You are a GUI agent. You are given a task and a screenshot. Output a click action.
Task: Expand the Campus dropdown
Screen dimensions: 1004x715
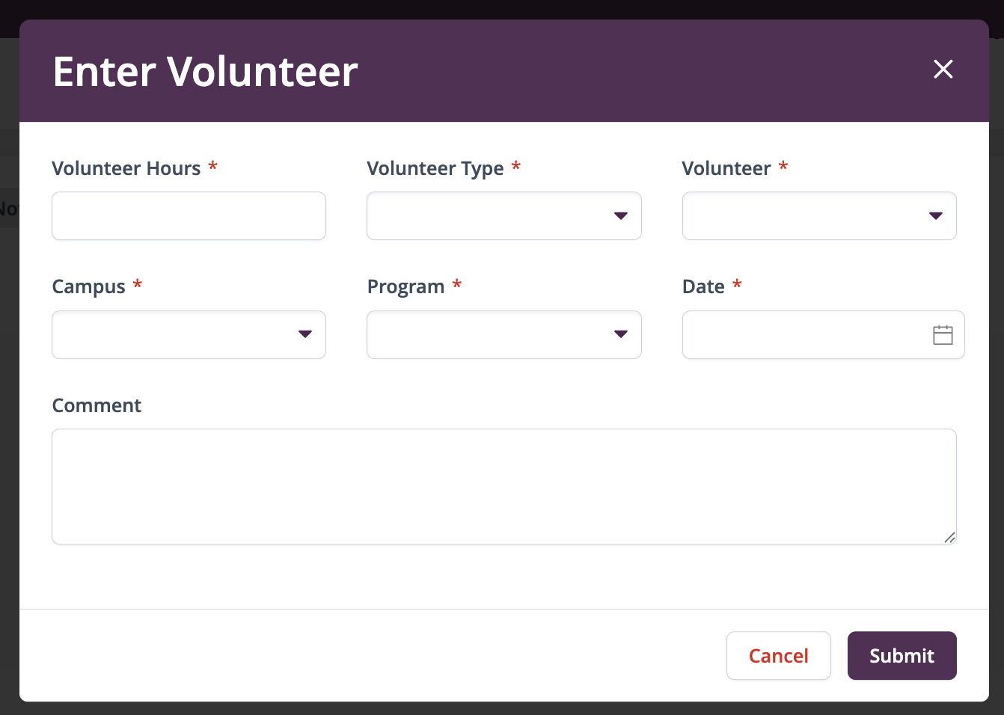(189, 334)
